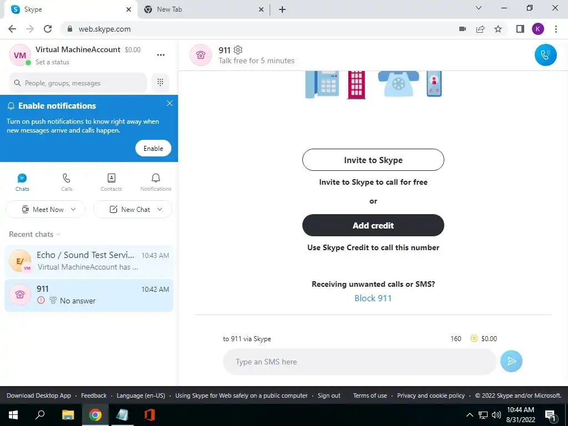Click the $0.00 balance near account name
The image size is (568, 426).
pyautogui.click(x=133, y=49)
